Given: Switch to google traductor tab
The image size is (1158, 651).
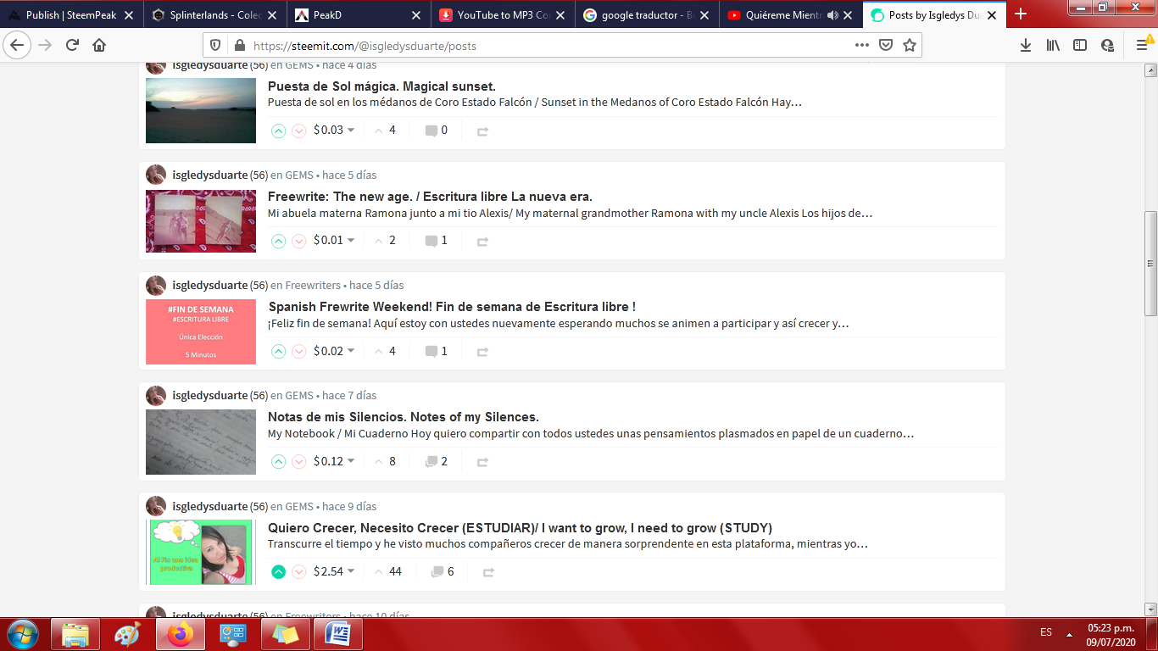Looking at the screenshot, I should (x=648, y=14).
